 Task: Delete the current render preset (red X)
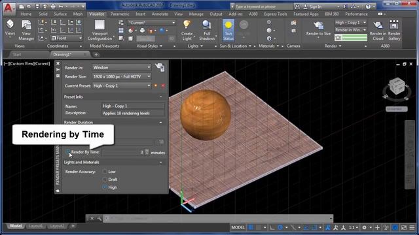[x=163, y=86]
